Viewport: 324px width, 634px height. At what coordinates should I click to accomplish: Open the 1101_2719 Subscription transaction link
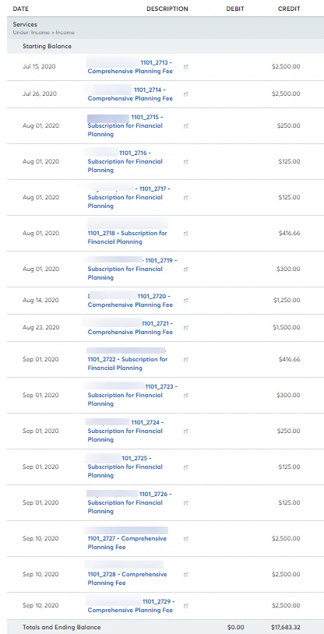click(x=132, y=269)
